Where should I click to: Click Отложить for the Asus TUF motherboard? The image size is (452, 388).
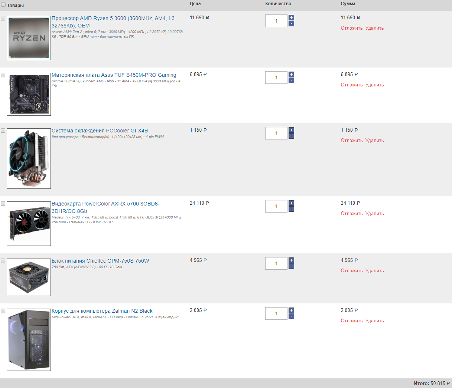click(352, 85)
